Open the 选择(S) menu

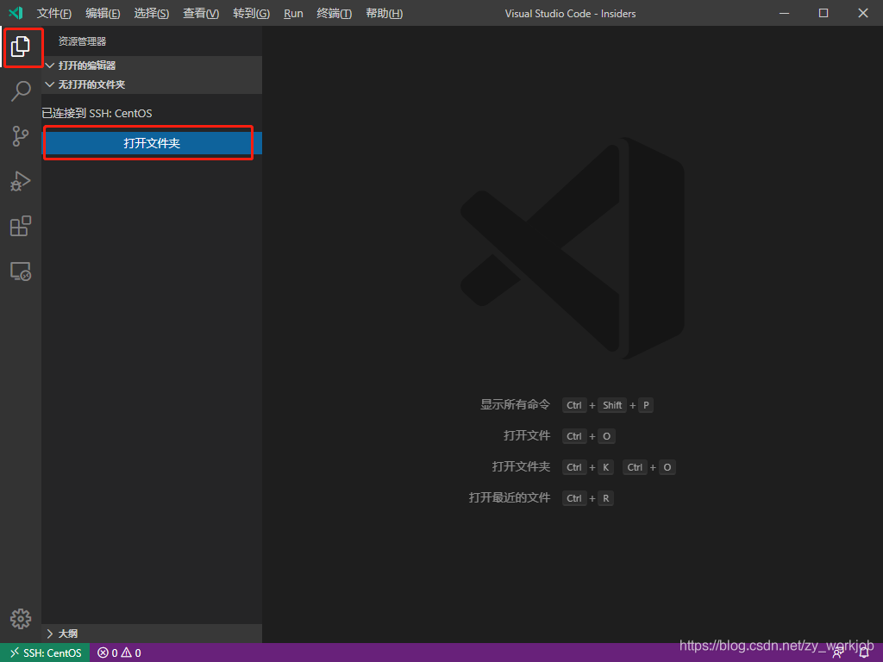coord(151,13)
